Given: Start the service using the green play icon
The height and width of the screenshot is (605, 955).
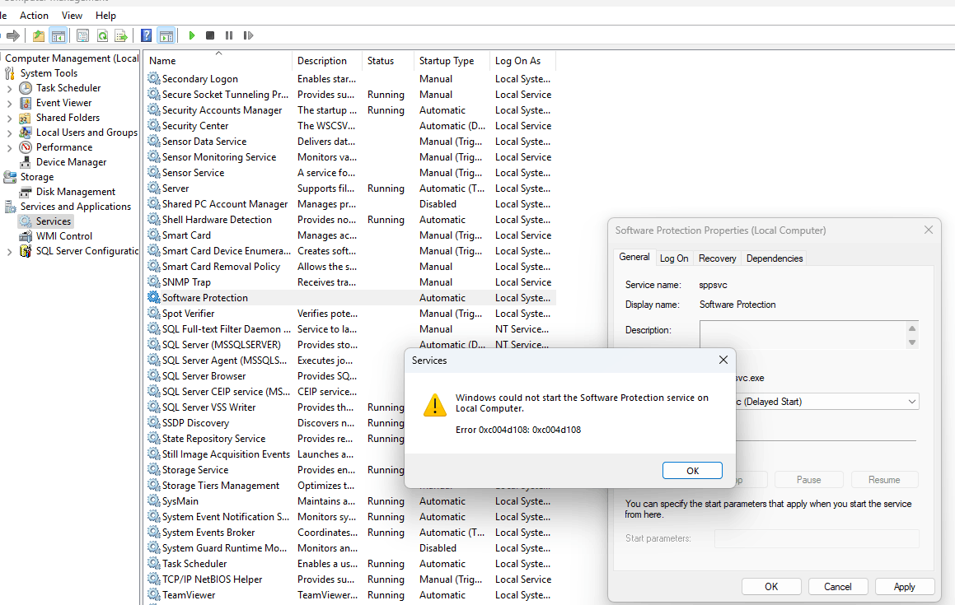Looking at the screenshot, I should point(192,35).
